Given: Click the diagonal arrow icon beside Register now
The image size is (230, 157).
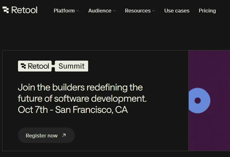Looking at the screenshot, I should (64, 135).
